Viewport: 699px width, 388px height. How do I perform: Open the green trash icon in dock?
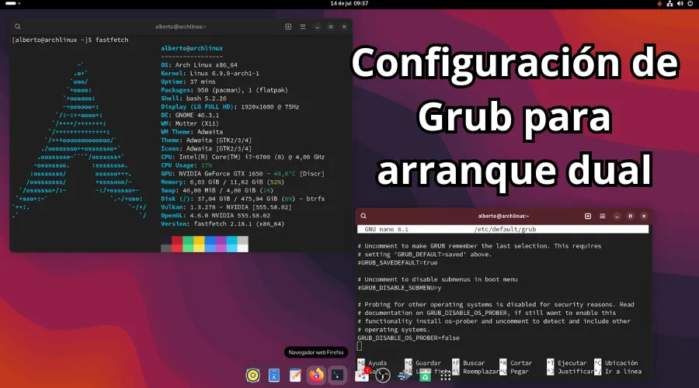tap(425, 376)
